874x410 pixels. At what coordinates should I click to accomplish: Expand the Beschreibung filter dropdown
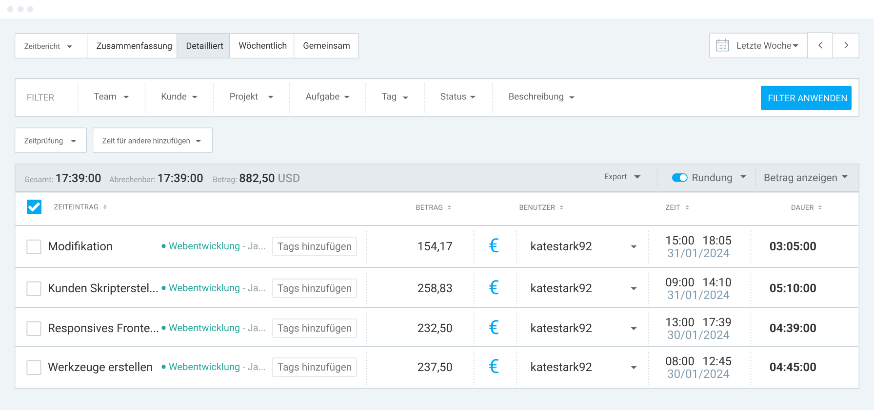(x=541, y=97)
